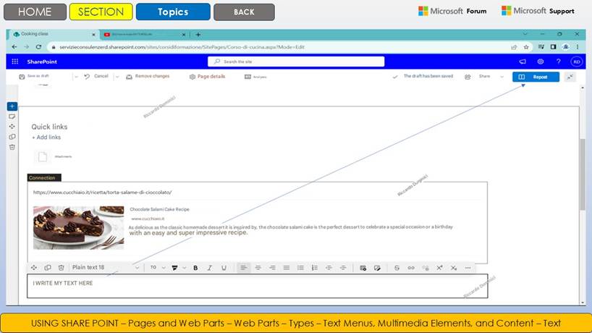
Task: Click Cancel in the command bar
Action: coord(97,76)
